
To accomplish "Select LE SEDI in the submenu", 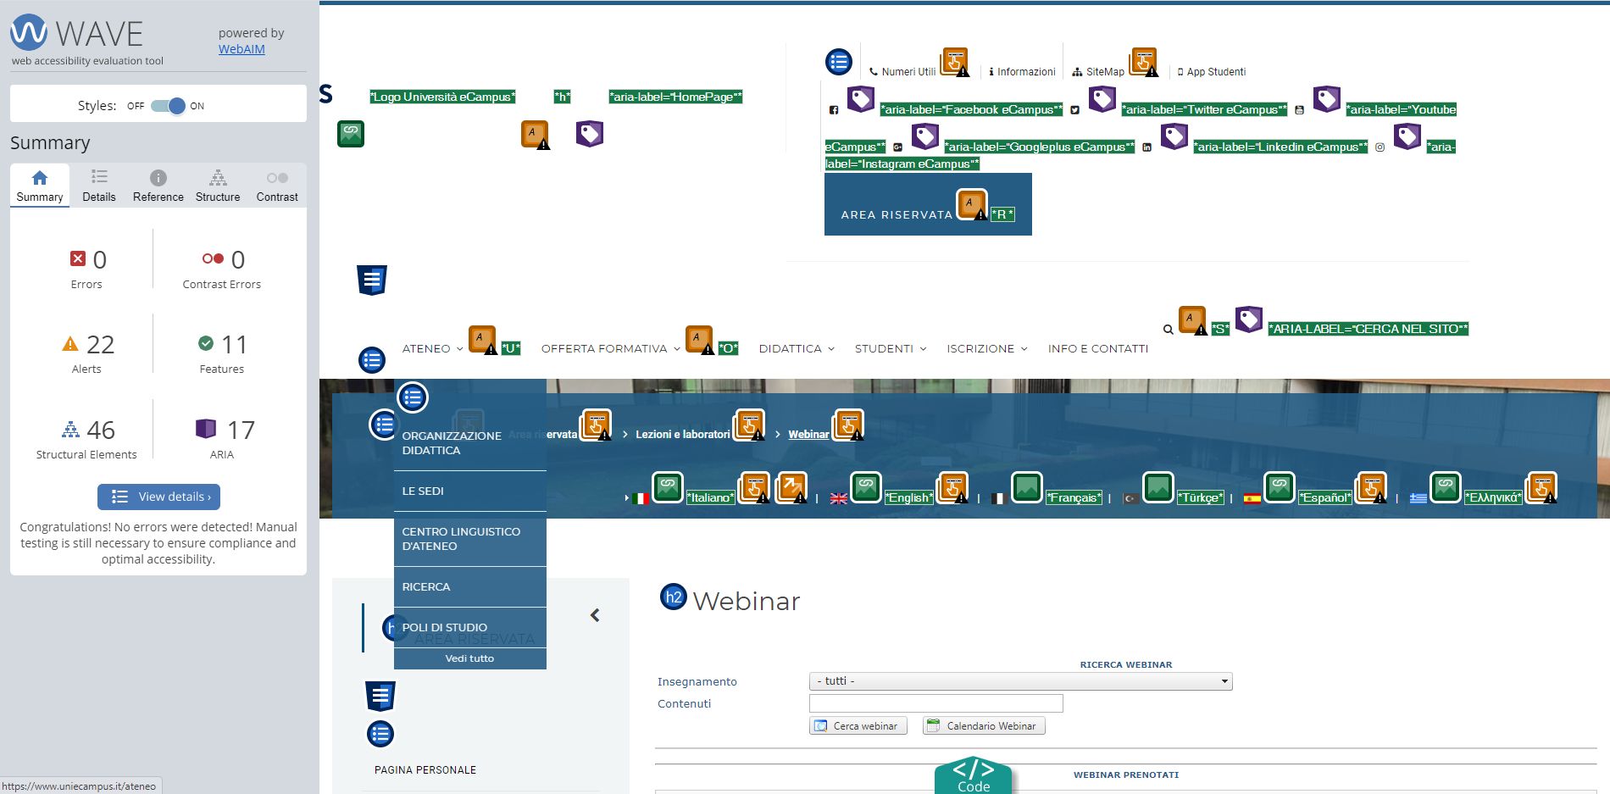I will tap(470, 491).
